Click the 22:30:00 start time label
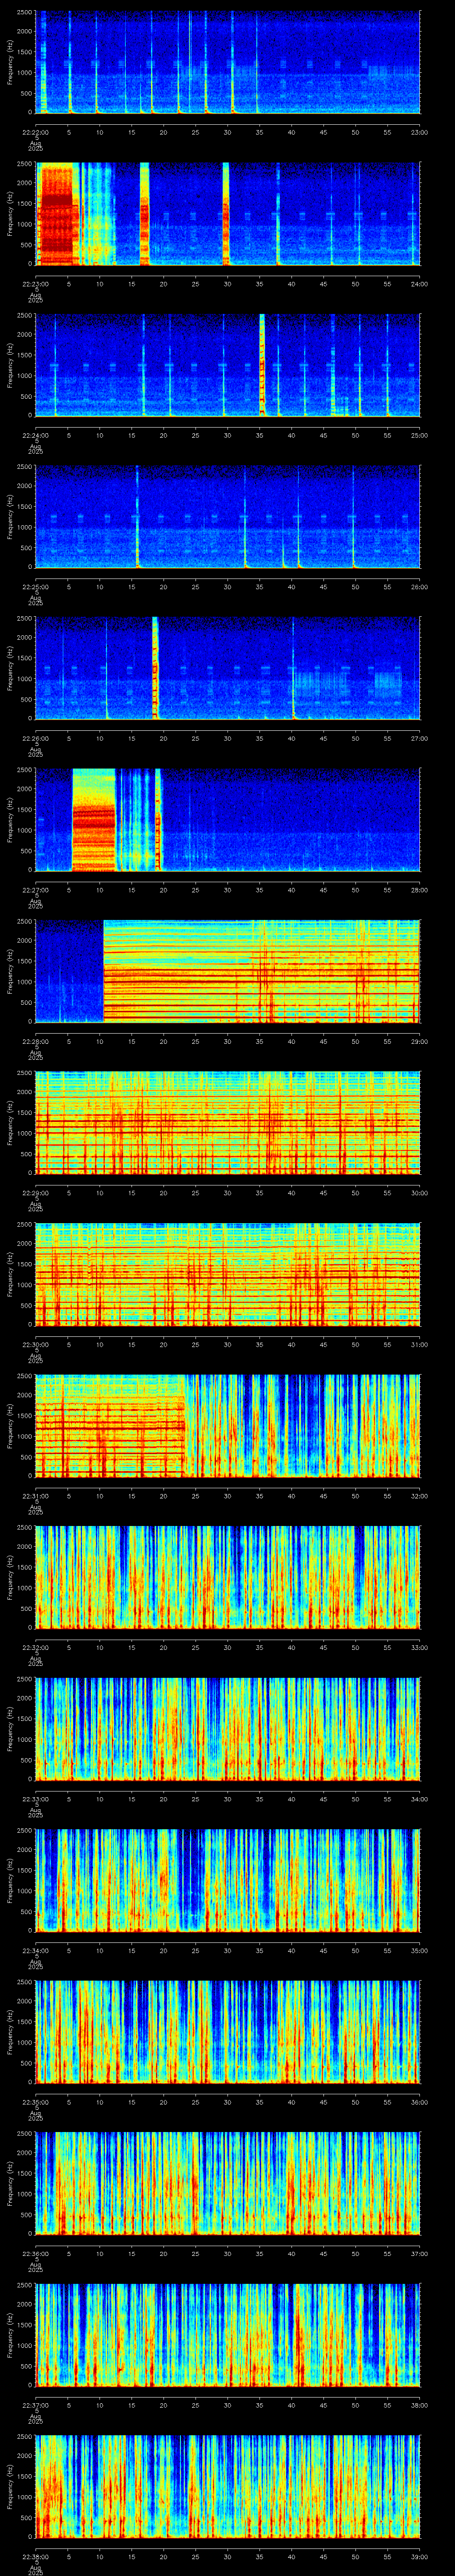 pyautogui.click(x=35, y=1344)
